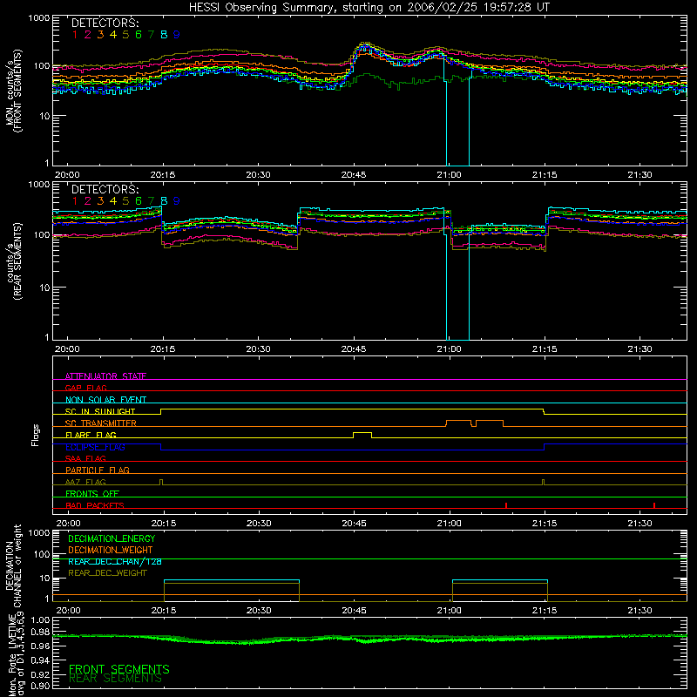Screen dimensions: 697x697
Task: Select yellow detector 4 in front segments legend
Action: 113,35
